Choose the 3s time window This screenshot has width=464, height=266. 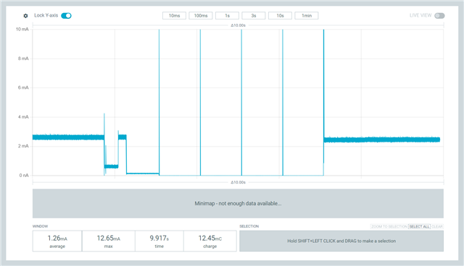[x=254, y=16]
